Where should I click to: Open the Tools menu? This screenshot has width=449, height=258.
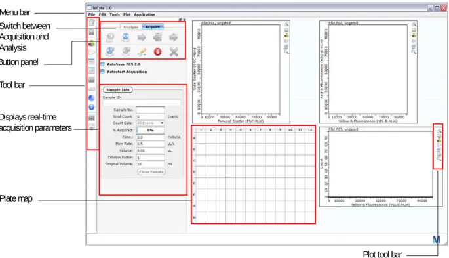115,14
